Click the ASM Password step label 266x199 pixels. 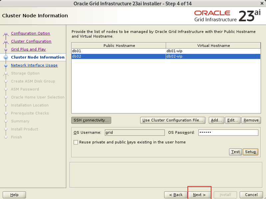[x=25, y=89]
